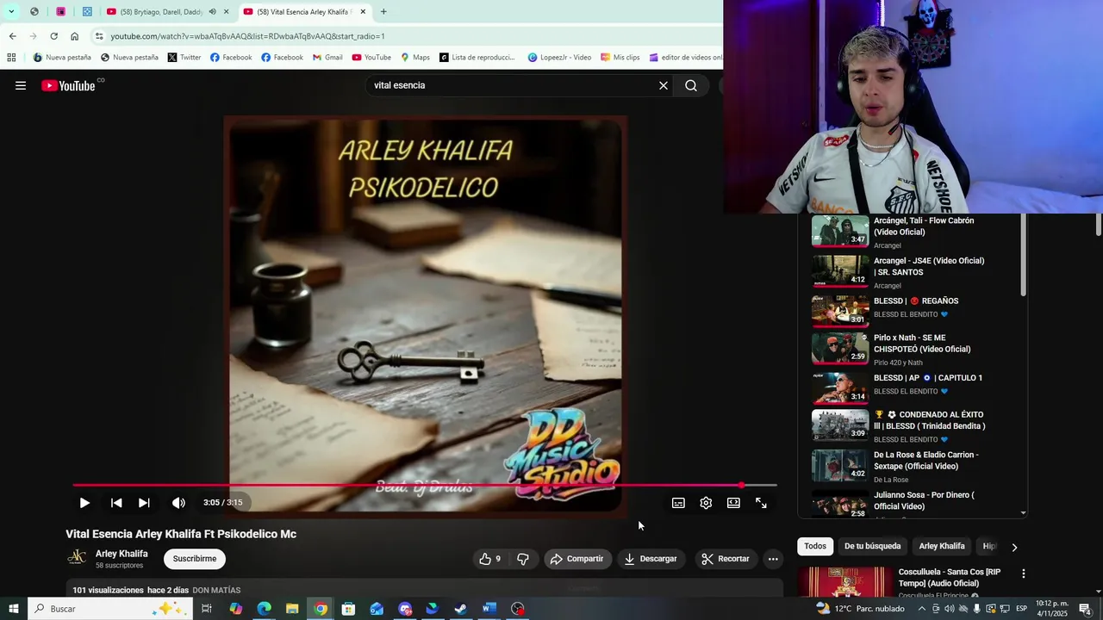The image size is (1103, 620).
Task: Play the video with the play button
Action: 84,503
